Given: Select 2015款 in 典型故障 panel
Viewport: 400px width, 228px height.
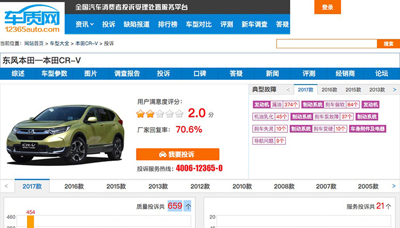Looking at the screenshot, I should tap(353, 89).
